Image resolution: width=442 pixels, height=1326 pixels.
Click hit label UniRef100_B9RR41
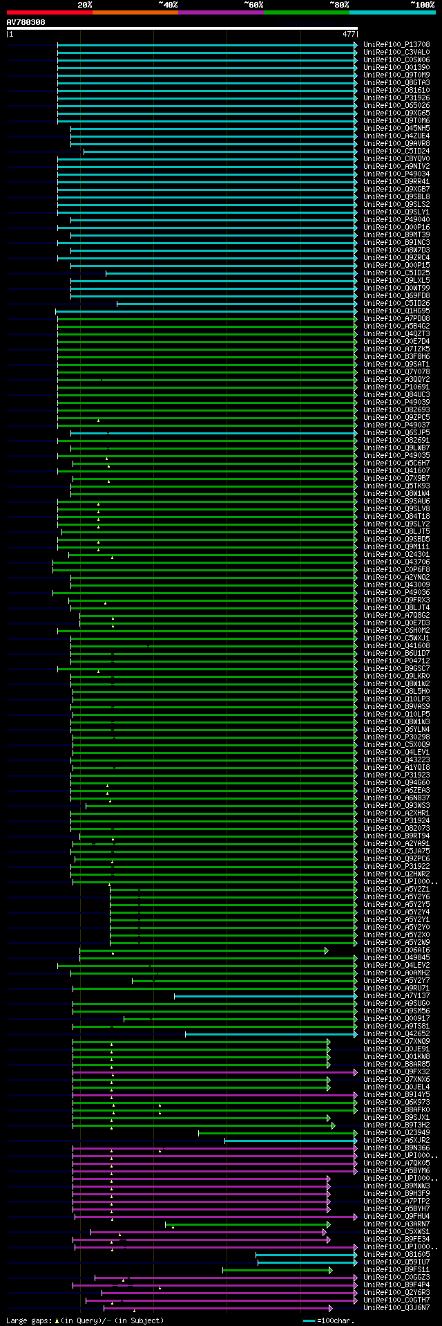coord(396,182)
